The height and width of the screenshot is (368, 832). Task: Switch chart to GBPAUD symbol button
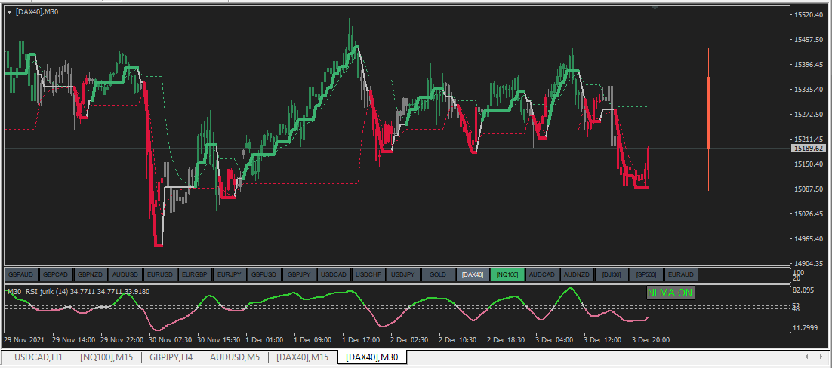[21, 274]
